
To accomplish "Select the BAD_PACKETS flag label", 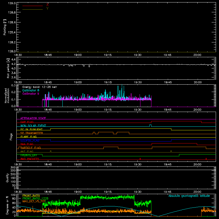I will click(30, 159).
